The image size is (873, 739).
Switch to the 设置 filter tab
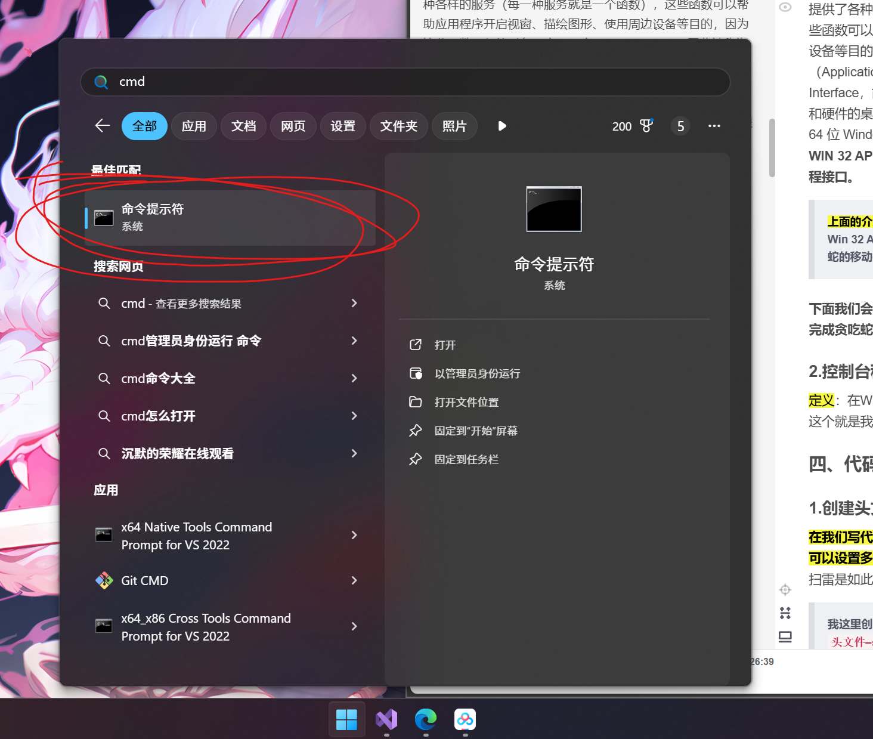pos(343,126)
